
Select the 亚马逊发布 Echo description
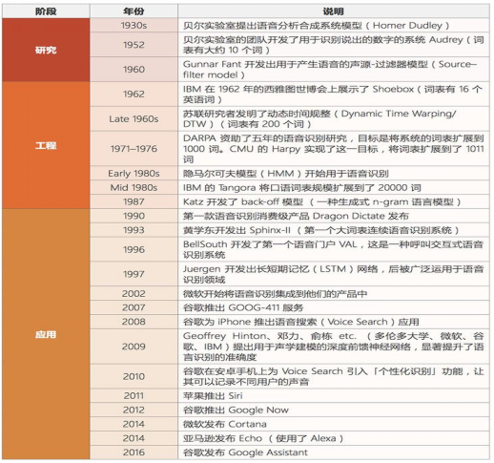[334, 438]
